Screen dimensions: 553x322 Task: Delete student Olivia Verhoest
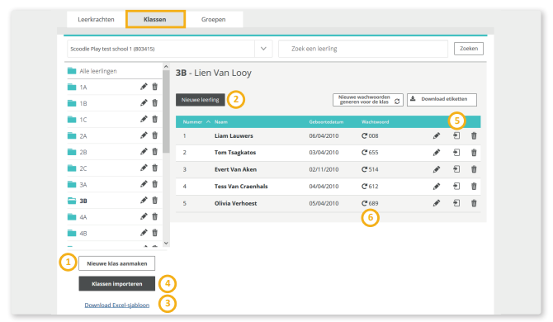(x=474, y=203)
